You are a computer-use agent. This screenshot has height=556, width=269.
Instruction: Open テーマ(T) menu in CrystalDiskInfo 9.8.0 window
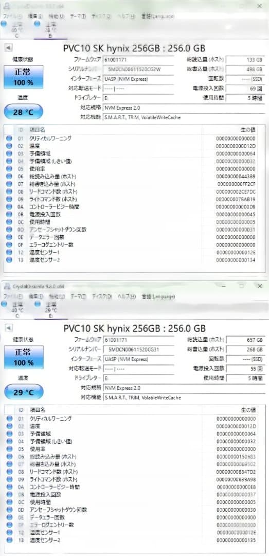[x=78, y=297]
